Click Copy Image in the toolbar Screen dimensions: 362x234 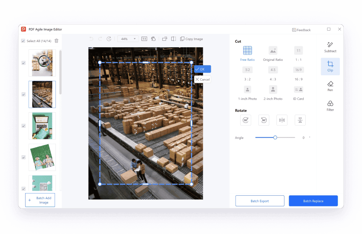[x=191, y=39]
